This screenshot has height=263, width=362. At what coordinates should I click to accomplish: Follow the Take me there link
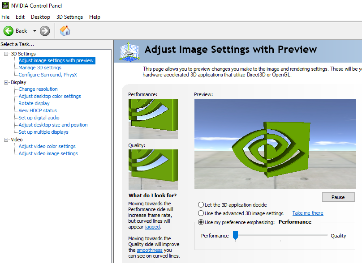[308, 213]
